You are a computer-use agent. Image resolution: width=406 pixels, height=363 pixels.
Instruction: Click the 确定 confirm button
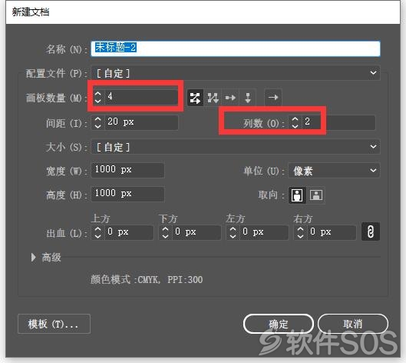[279, 324]
